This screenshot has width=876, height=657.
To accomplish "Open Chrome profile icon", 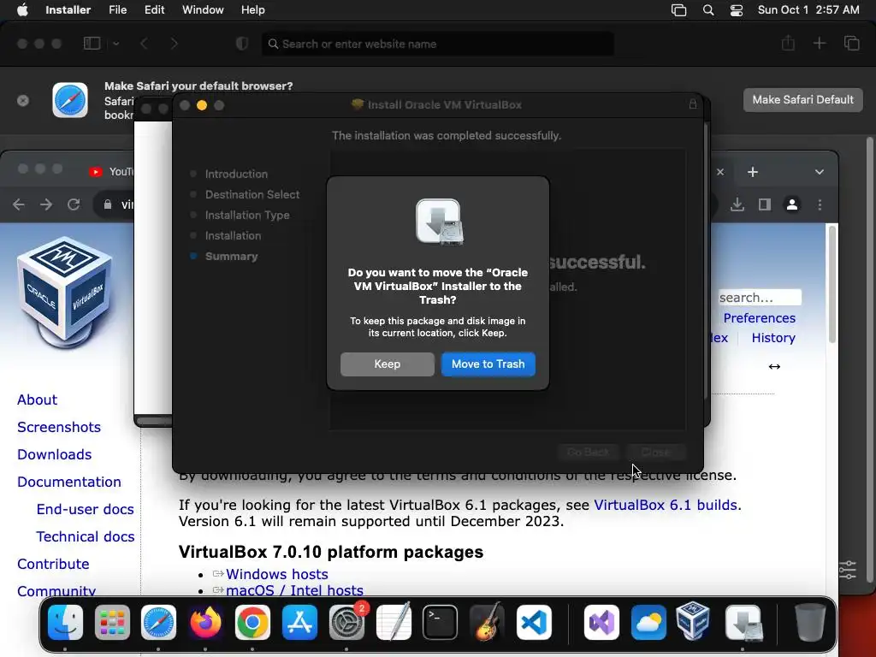I will click(x=791, y=204).
